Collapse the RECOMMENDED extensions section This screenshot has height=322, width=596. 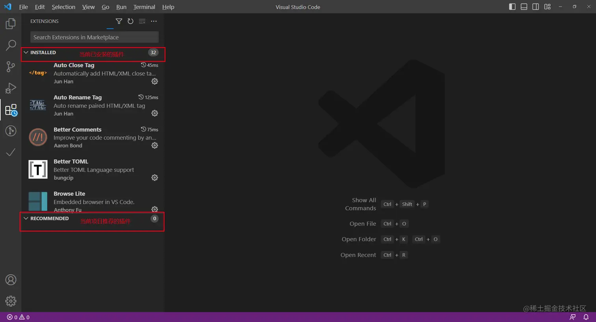[26, 218]
